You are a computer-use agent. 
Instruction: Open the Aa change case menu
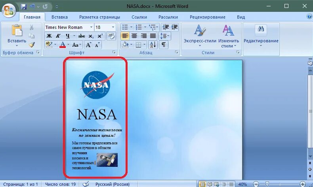(76, 45)
